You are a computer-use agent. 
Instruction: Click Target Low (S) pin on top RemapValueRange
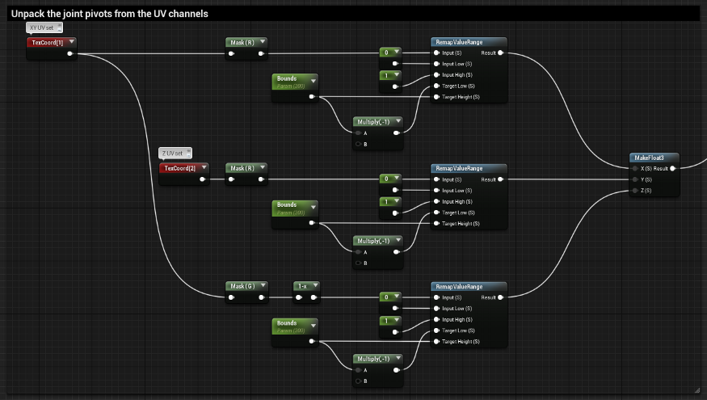(x=436, y=86)
